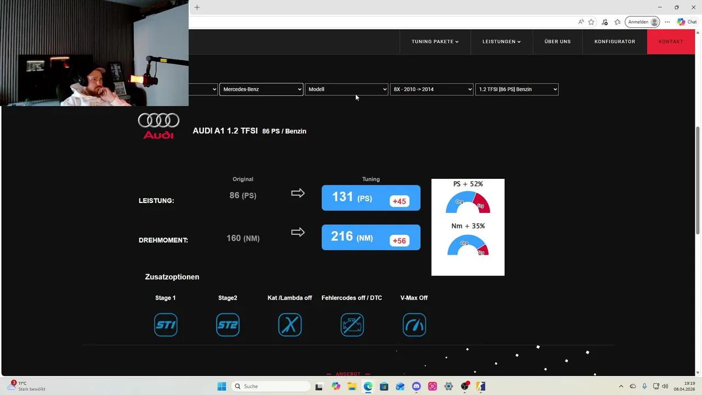The height and width of the screenshot is (395, 702).
Task: Click the read aloud icon in address bar
Action: point(581,22)
